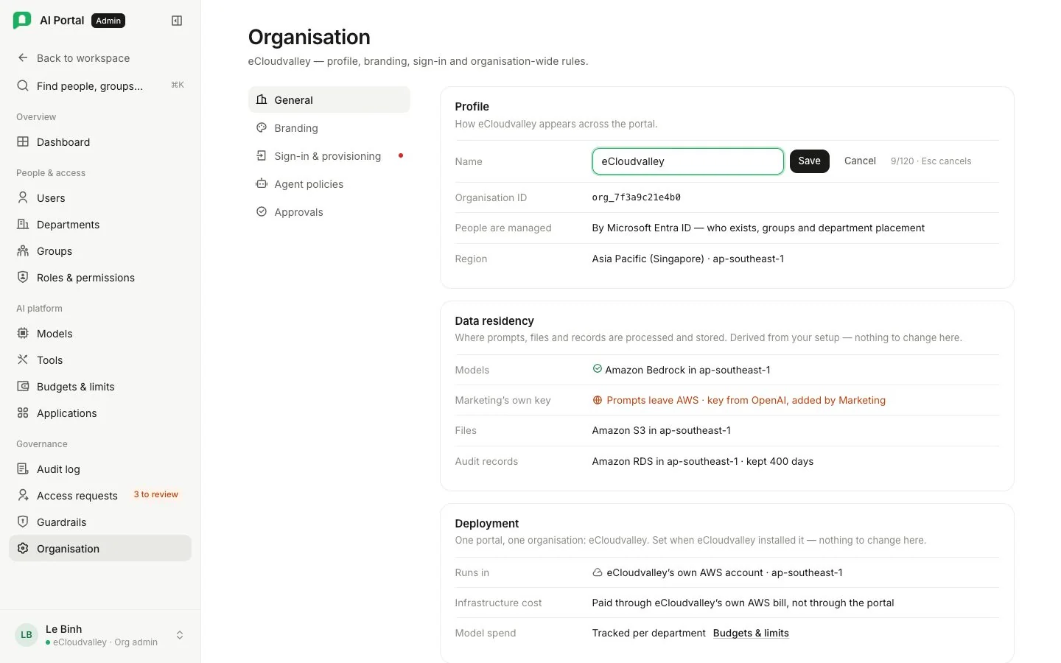Click the 3 to review badge
Screen dimensions: 1061x663
point(155,494)
